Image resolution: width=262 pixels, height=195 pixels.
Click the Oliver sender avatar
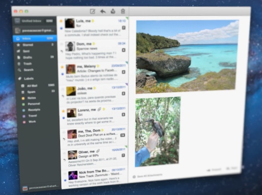pyautogui.click(x=72, y=155)
